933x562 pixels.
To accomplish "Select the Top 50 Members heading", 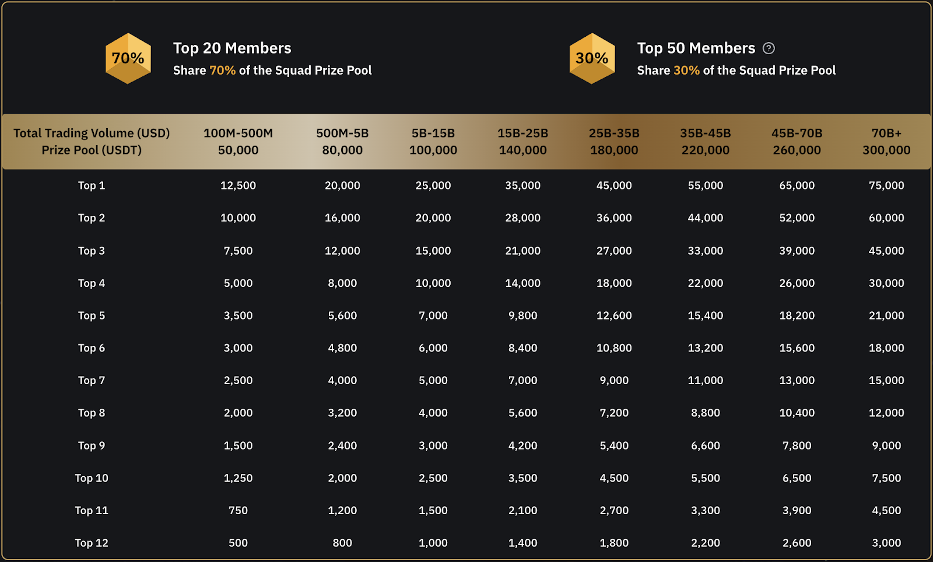I will click(x=696, y=48).
